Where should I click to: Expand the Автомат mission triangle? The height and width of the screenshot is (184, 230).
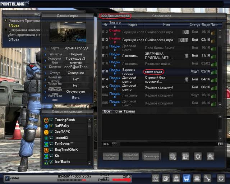click(x=6, y=20)
